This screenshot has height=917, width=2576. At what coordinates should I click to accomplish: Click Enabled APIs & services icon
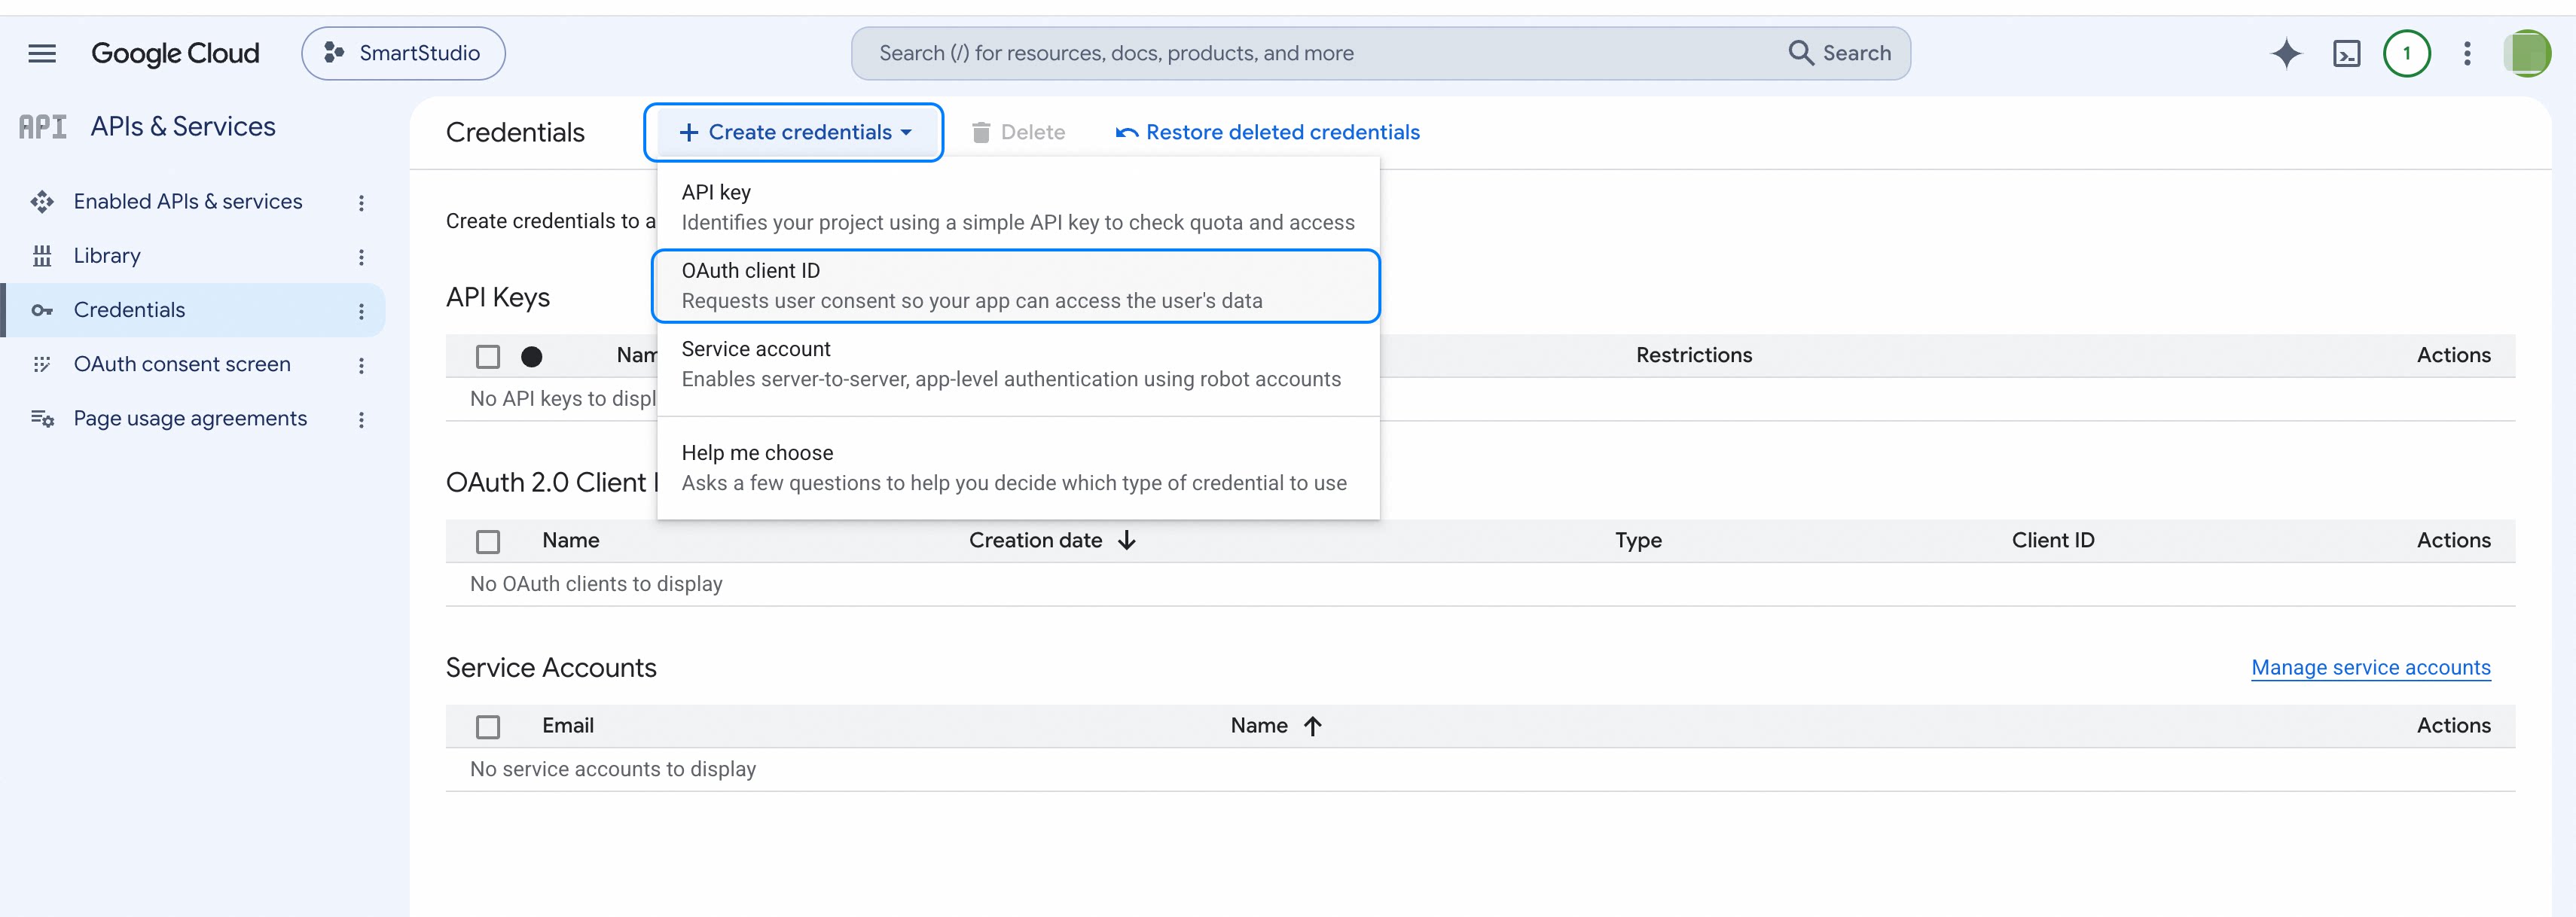(42, 202)
